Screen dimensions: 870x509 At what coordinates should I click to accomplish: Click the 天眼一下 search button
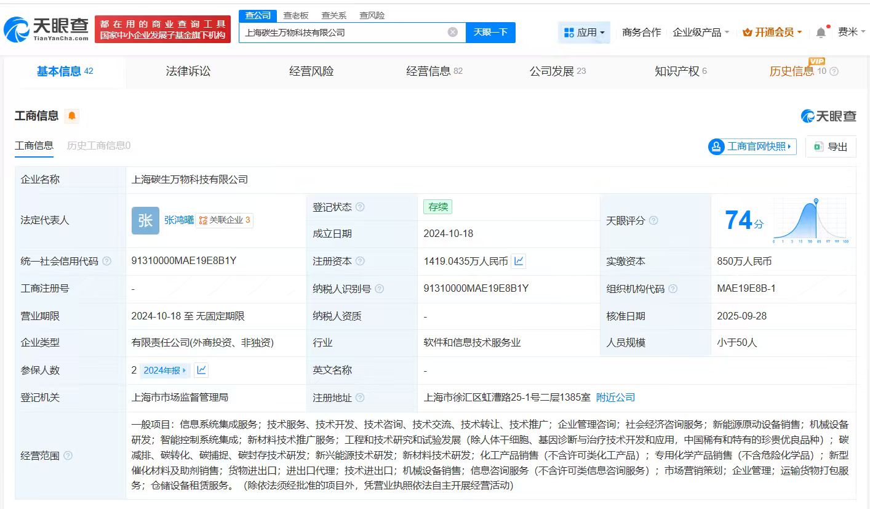click(x=490, y=33)
